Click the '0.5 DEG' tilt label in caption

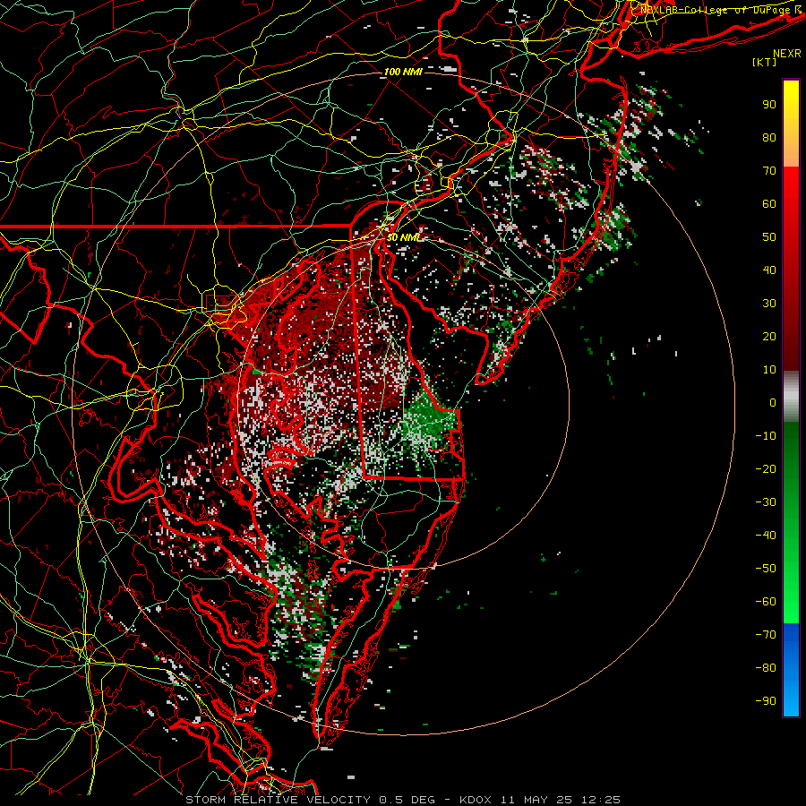(x=407, y=800)
